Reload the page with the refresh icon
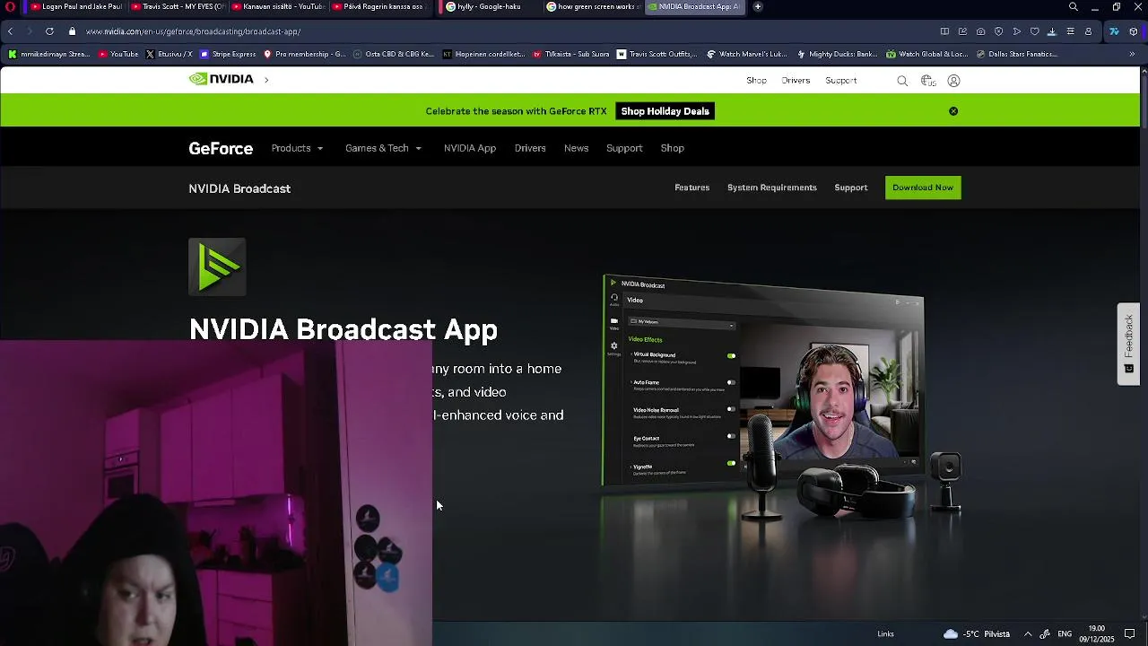This screenshot has height=646, width=1148. point(49,31)
